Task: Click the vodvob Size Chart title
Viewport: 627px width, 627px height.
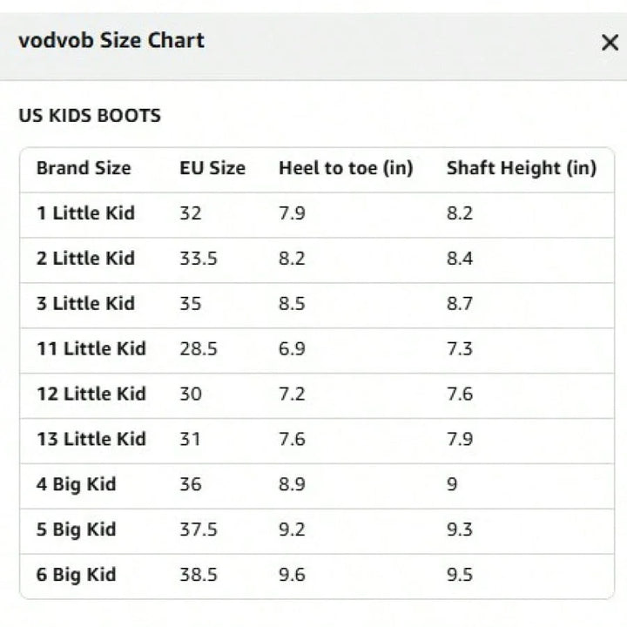Action: point(111,40)
